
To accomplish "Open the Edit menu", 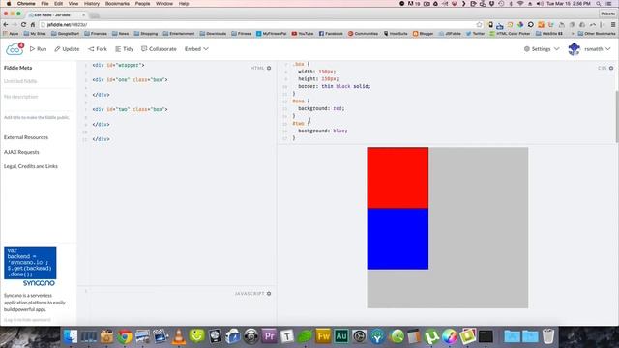I will pyautogui.click(x=58, y=4).
